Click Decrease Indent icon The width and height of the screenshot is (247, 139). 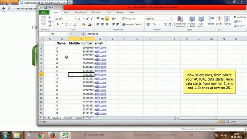click(x=113, y=24)
